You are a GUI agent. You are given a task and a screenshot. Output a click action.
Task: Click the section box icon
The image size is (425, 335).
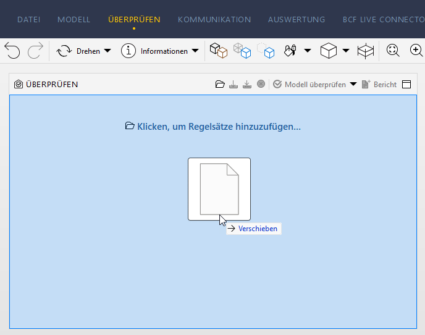366,51
